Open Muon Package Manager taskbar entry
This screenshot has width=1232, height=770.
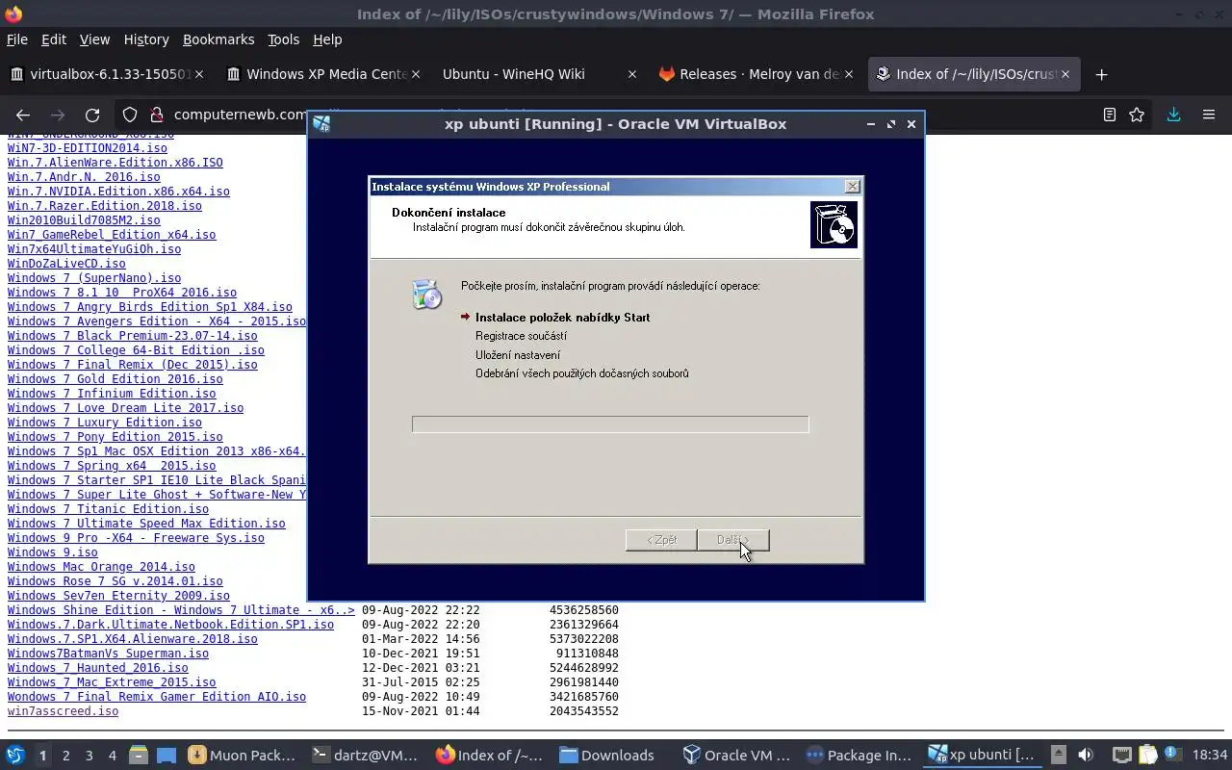pyautogui.click(x=243, y=756)
